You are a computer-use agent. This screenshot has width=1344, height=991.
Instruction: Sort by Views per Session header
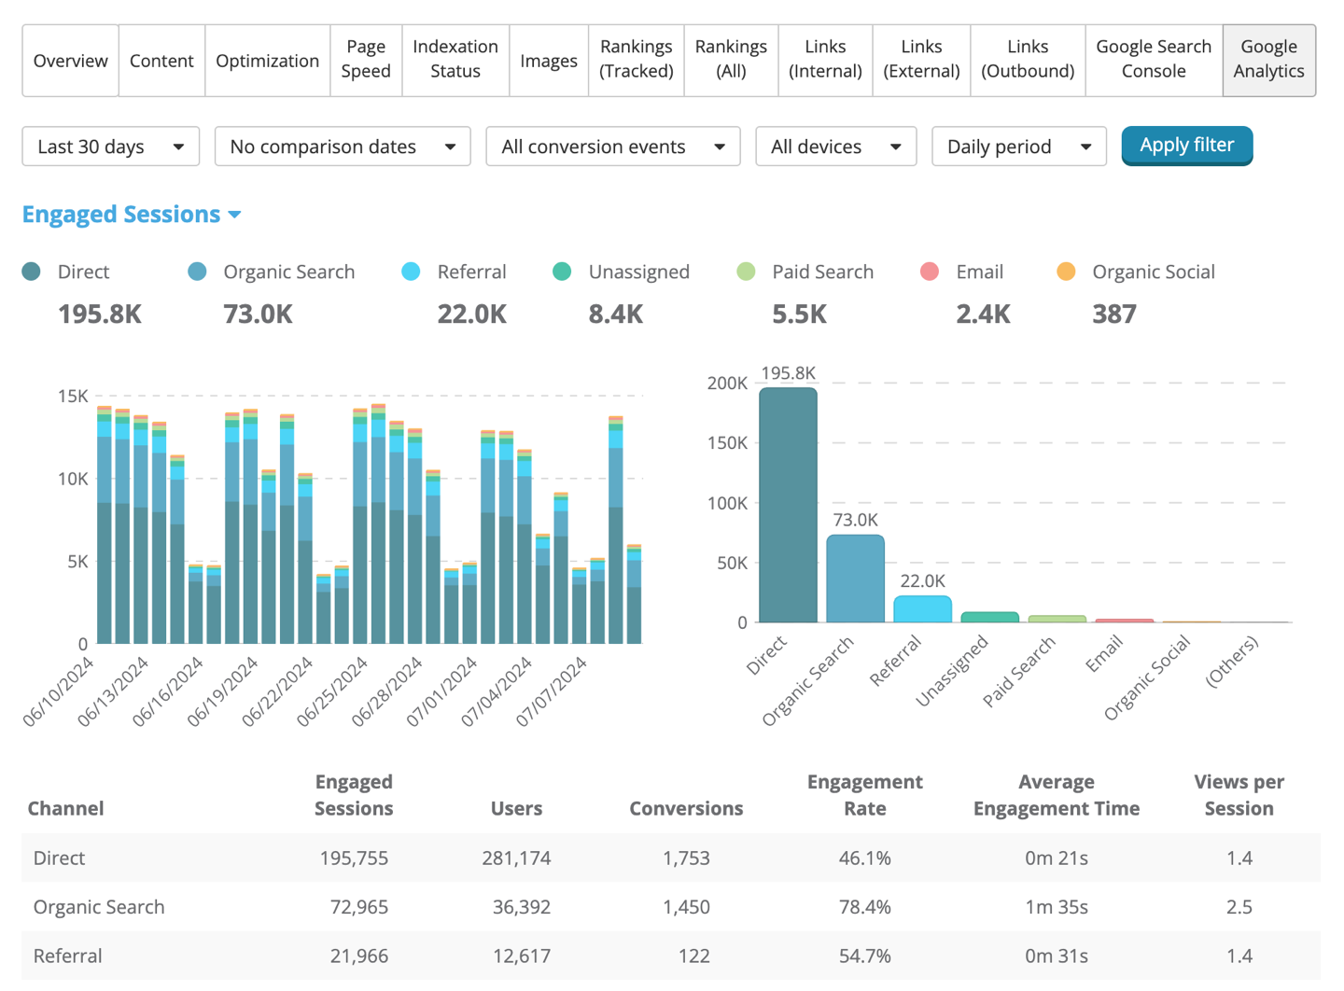[x=1239, y=795]
